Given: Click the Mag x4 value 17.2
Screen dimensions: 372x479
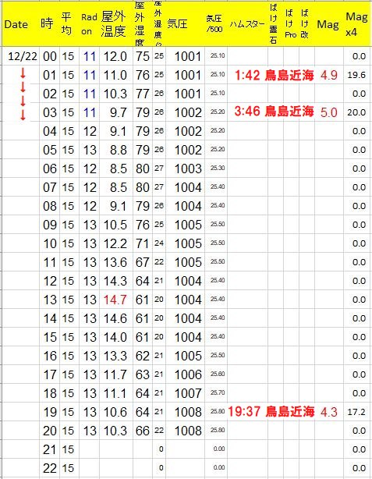Looking at the screenshot, I should 356,412.
